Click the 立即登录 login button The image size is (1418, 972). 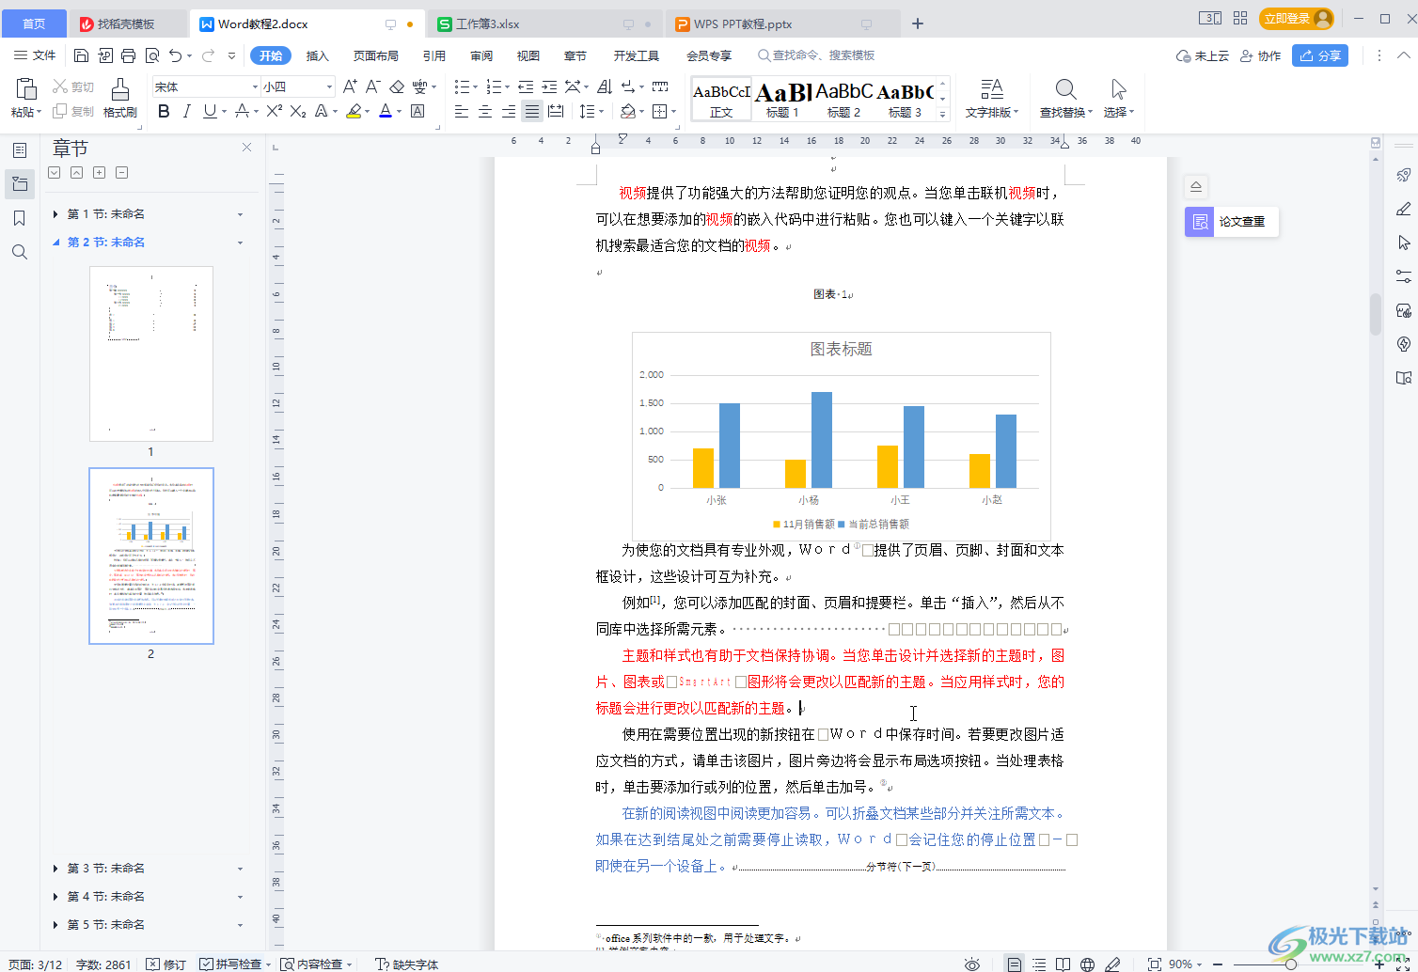[x=1297, y=18]
